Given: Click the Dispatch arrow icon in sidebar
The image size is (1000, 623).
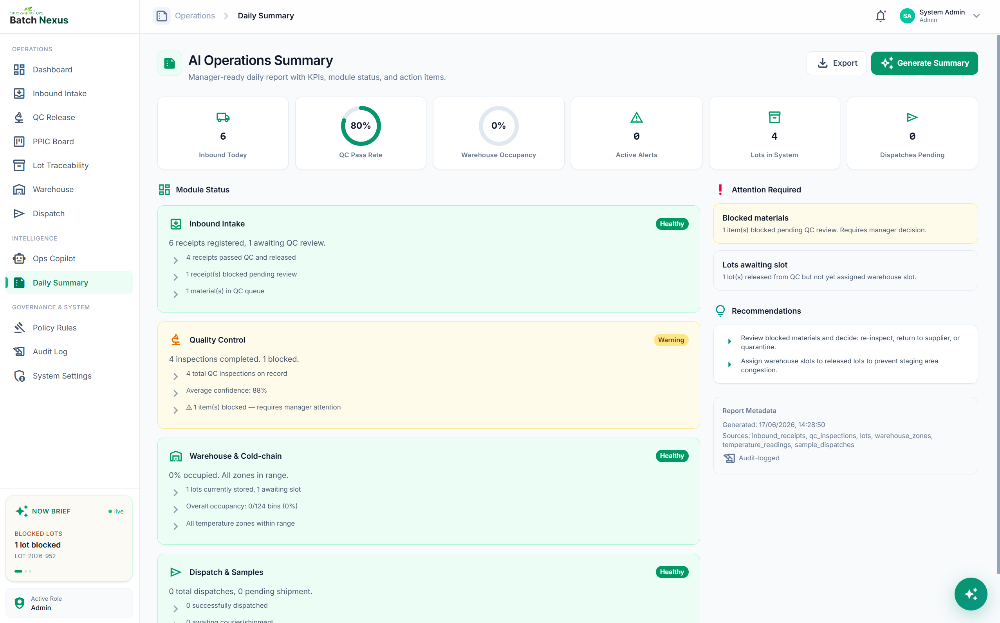Looking at the screenshot, I should [x=19, y=214].
